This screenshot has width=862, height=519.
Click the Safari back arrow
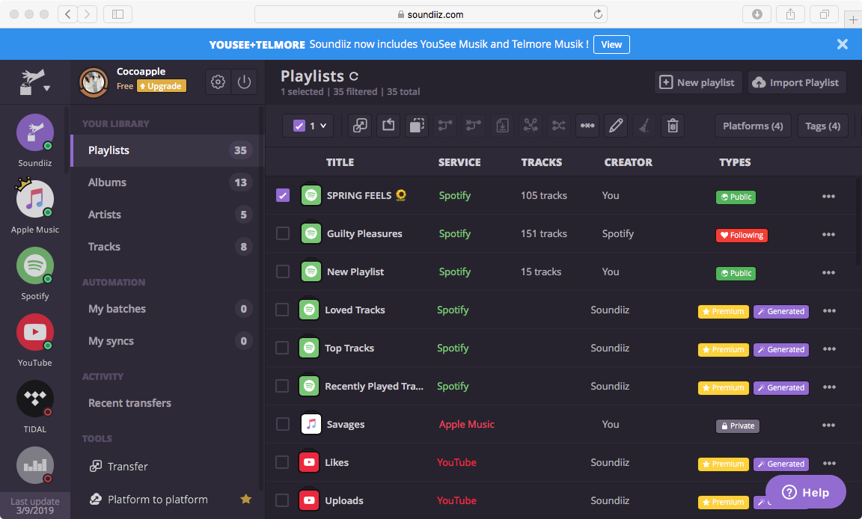click(x=67, y=14)
